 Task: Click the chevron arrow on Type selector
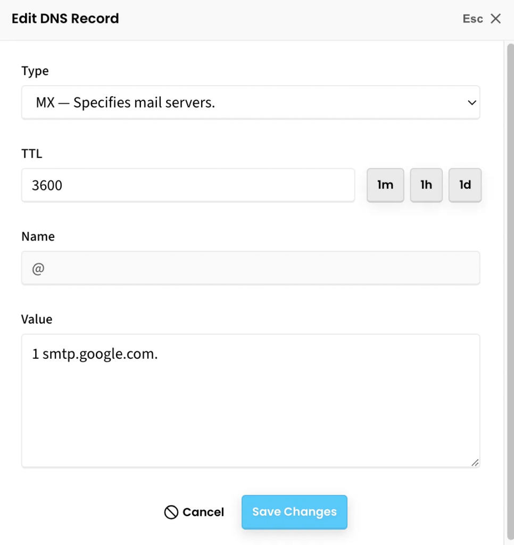click(471, 103)
